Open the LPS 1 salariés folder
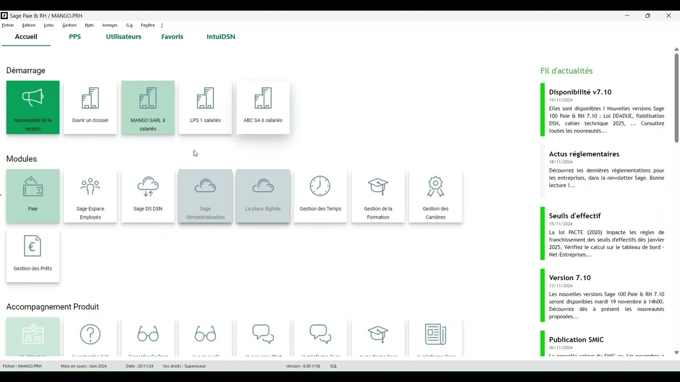The height and width of the screenshot is (382, 680). click(206, 107)
